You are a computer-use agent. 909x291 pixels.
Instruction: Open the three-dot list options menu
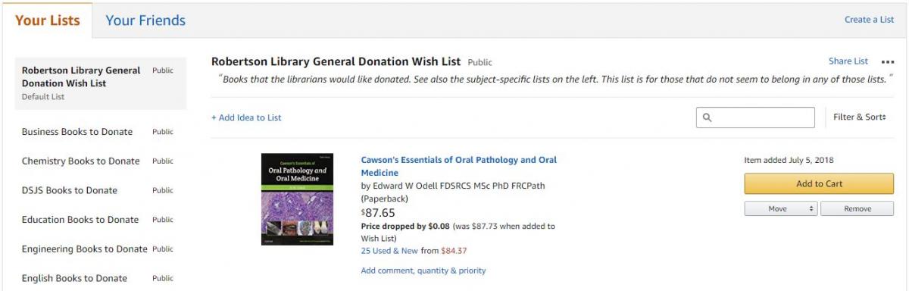click(888, 61)
